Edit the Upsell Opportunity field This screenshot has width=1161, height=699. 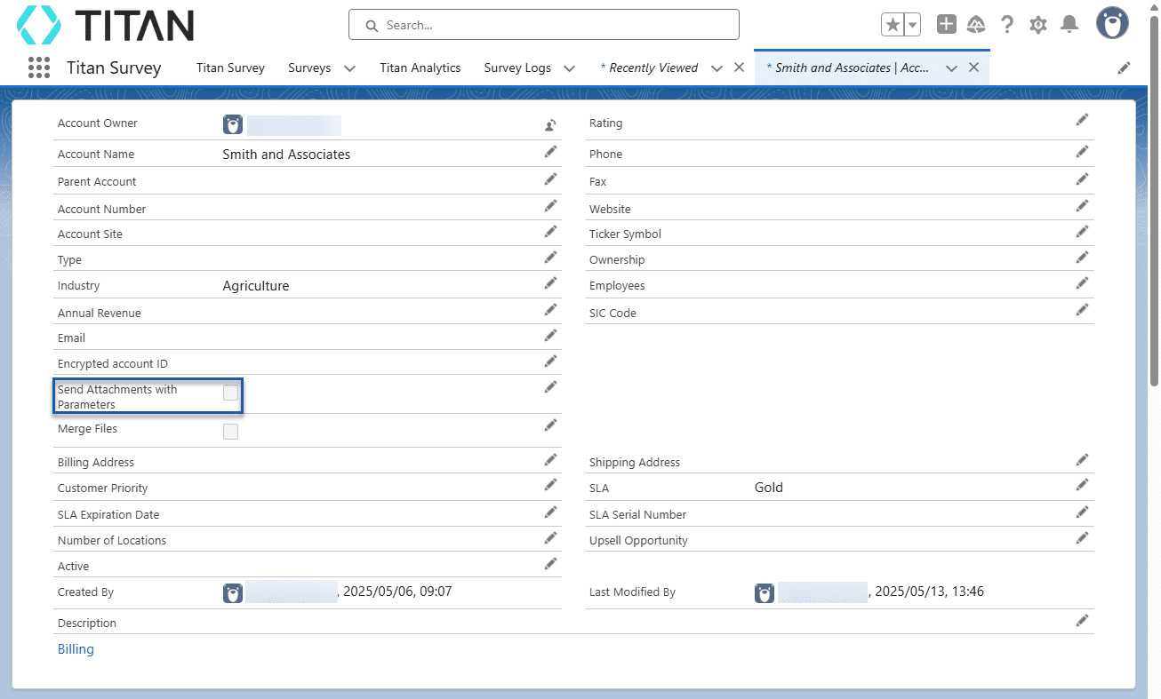click(x=1082, y=538)
